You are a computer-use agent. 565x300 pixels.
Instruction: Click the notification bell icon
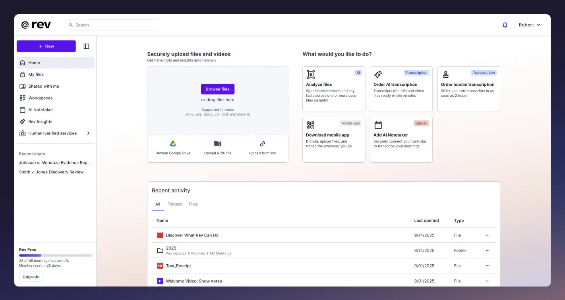505,25
